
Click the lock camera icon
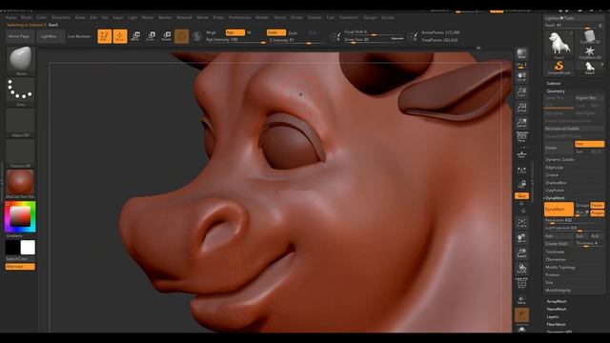point(521,184)
